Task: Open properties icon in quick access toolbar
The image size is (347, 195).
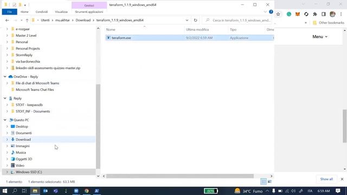Action: click(14, 5)
